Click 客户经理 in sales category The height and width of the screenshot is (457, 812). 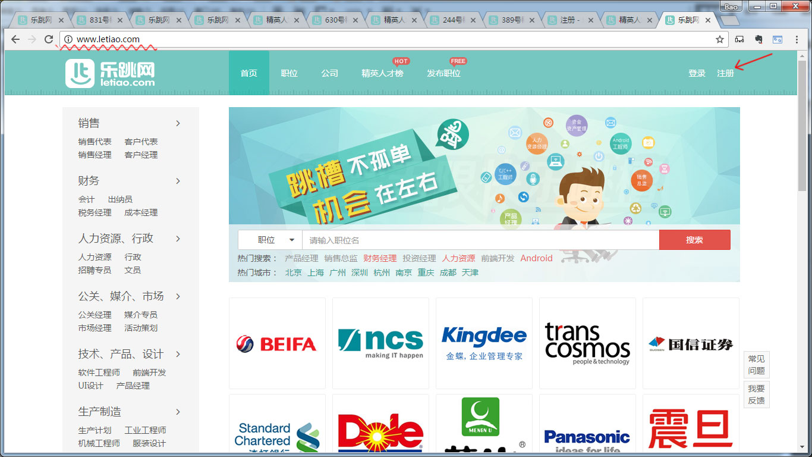(x=141, y=155)
